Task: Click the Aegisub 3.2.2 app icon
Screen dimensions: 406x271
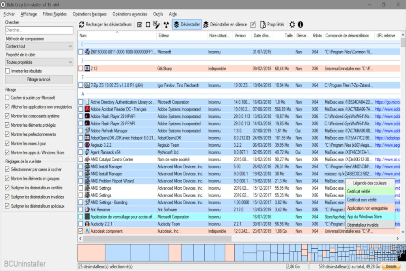Action: pos(87,145)
